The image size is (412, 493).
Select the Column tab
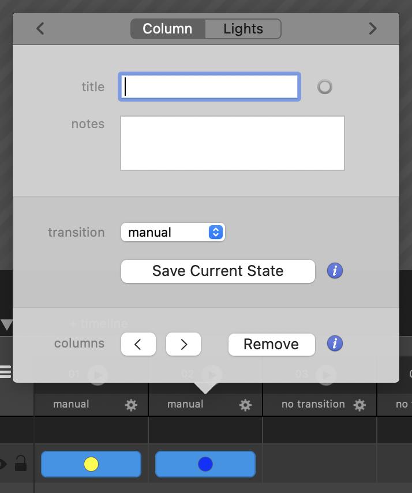pyautogui.click(x=167, y=29)
